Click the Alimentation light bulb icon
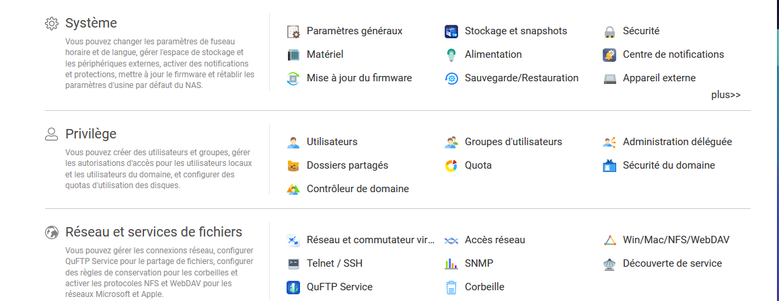This screenshot has height=301, width=779. pos(451,54)
